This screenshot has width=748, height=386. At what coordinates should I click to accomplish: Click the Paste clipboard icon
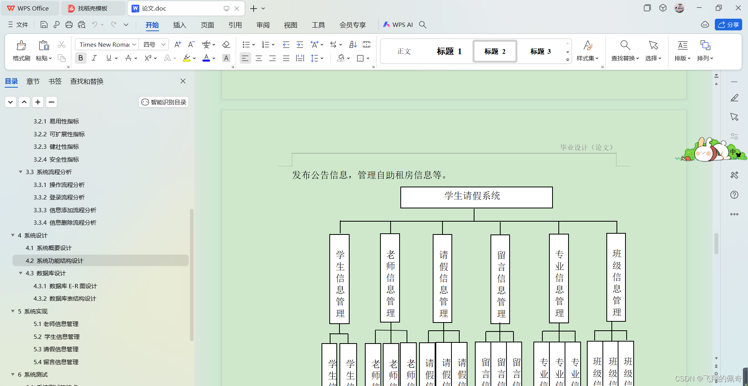pos(44,46)
